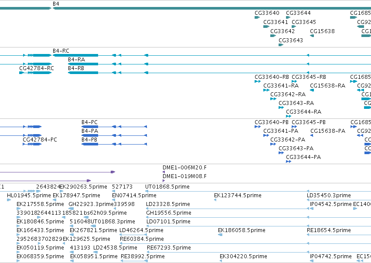Viewport: 371px width, 263px height.
Task: Click the CG33641 gene label
Action: (x=276, y=22)
